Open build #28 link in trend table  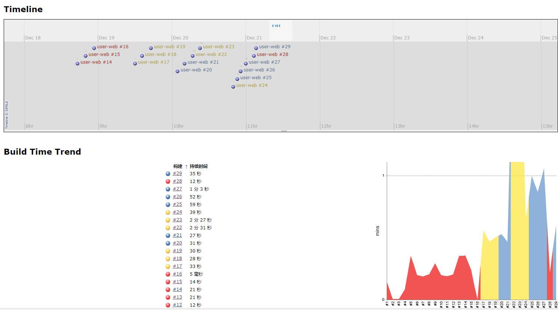(x=177, y=181)
